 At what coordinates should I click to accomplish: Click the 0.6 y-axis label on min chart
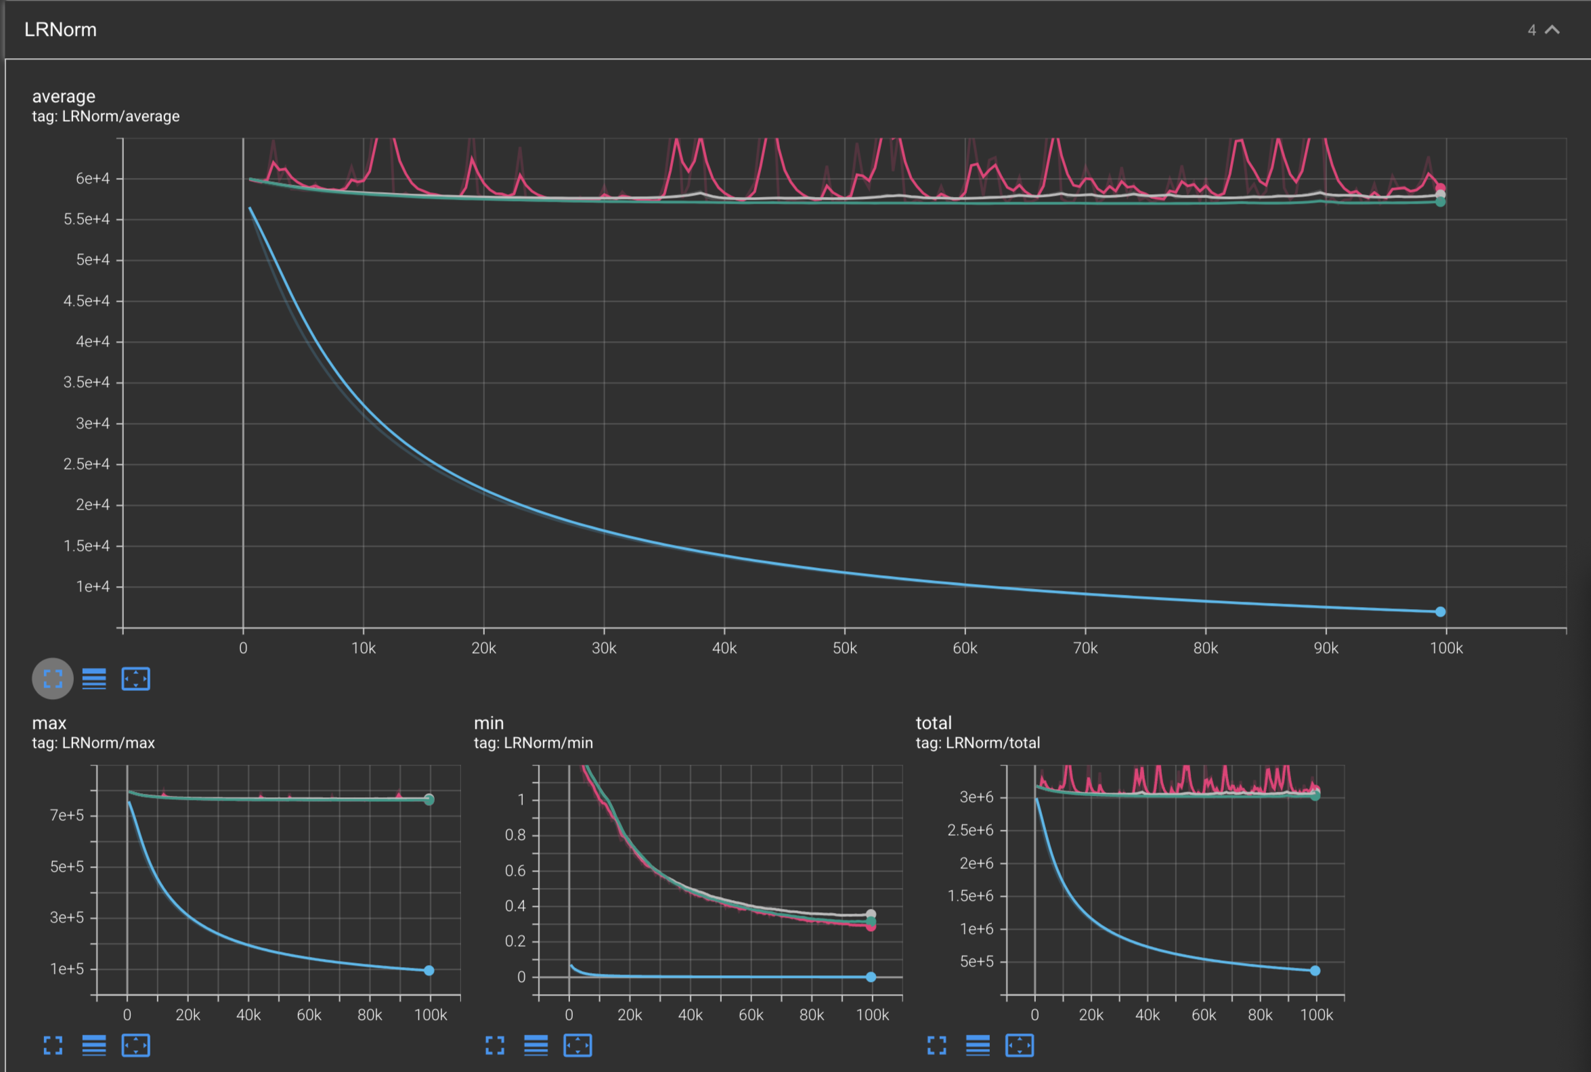(x=515, y=870)
